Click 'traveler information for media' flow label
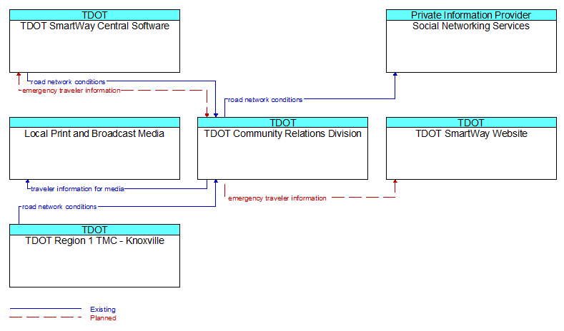564x331 pixels. click(x=77, y=189)
